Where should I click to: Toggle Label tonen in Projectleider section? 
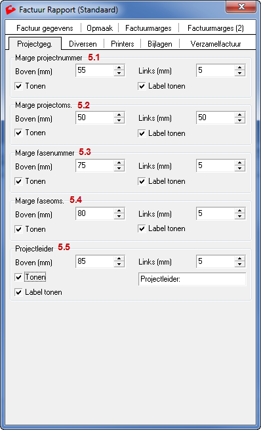(18, 292)
